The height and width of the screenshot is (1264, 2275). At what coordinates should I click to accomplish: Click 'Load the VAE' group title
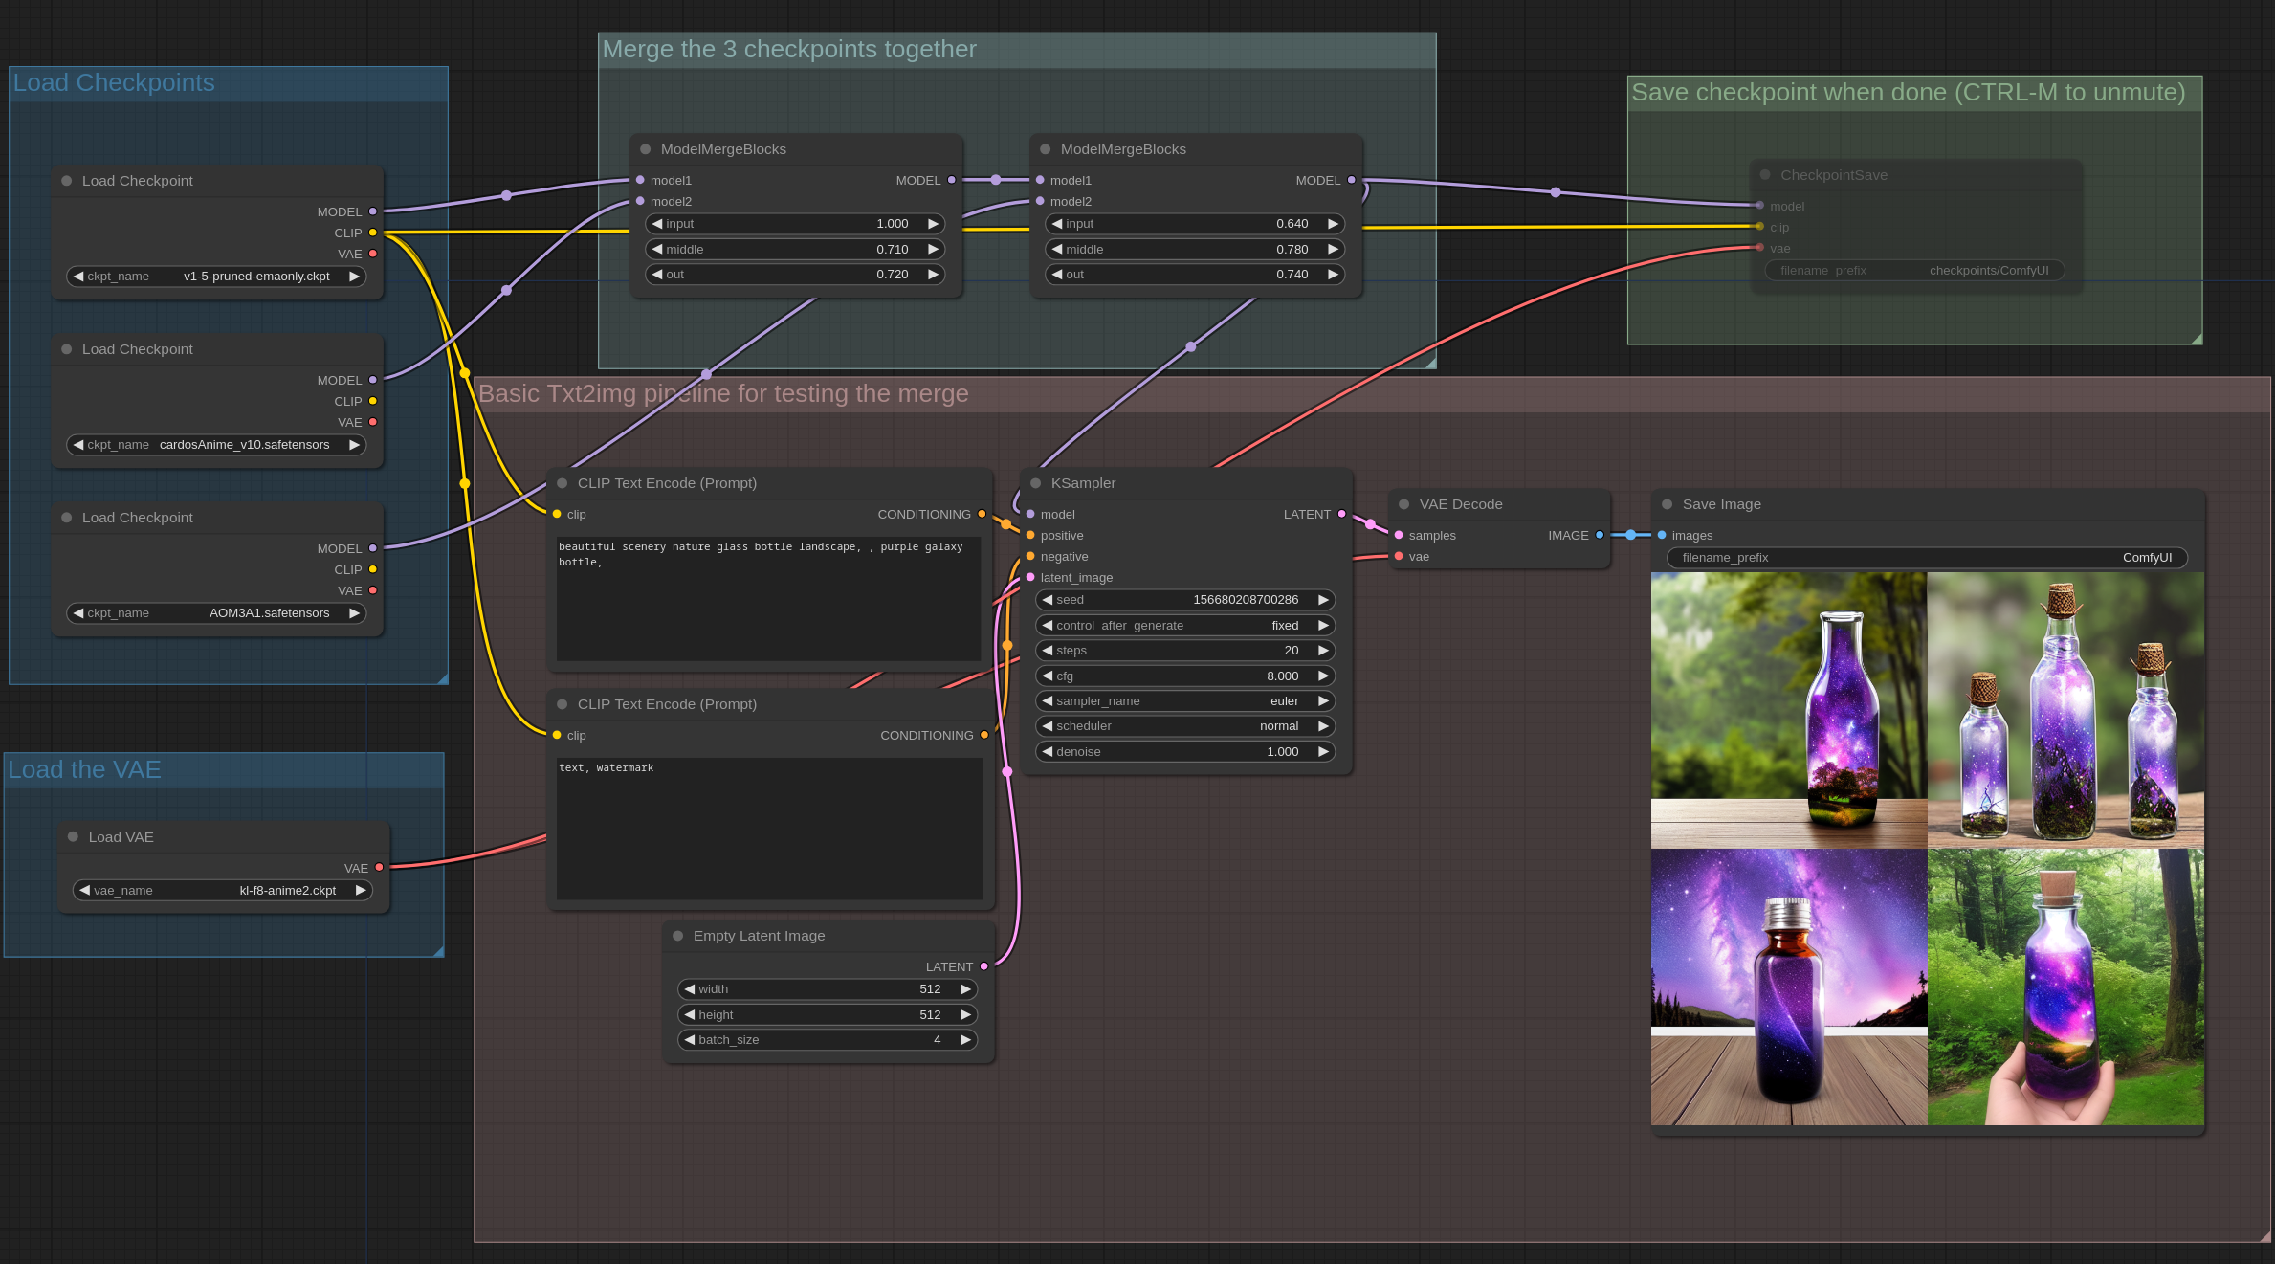84,770
